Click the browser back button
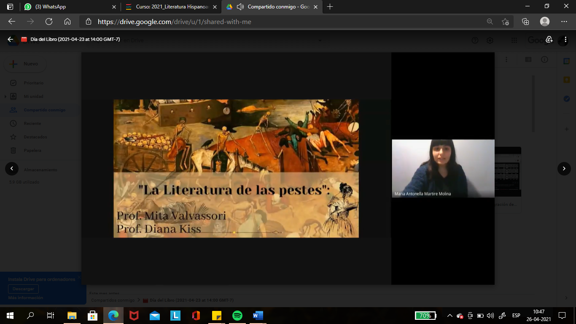 (12, 22)
